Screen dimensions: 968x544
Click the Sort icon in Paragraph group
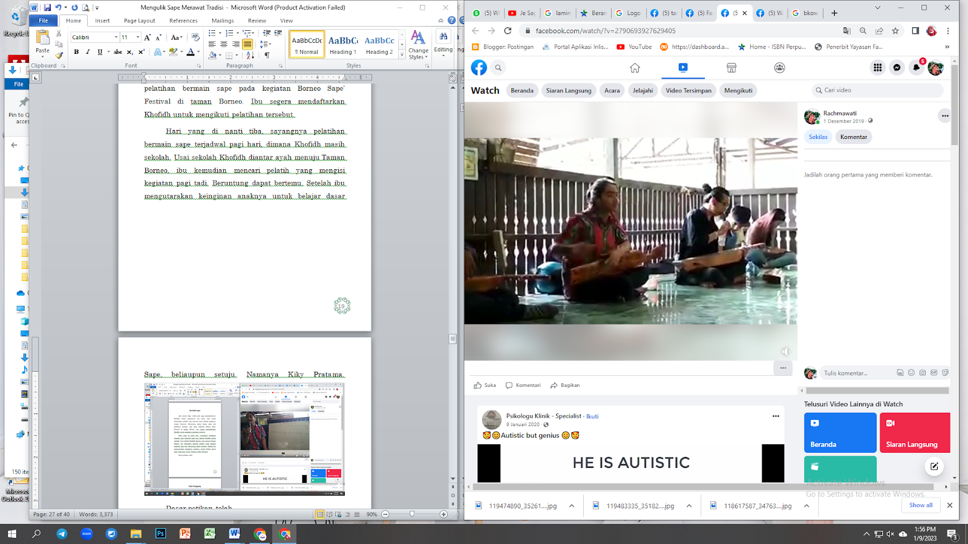pos(250,55)
